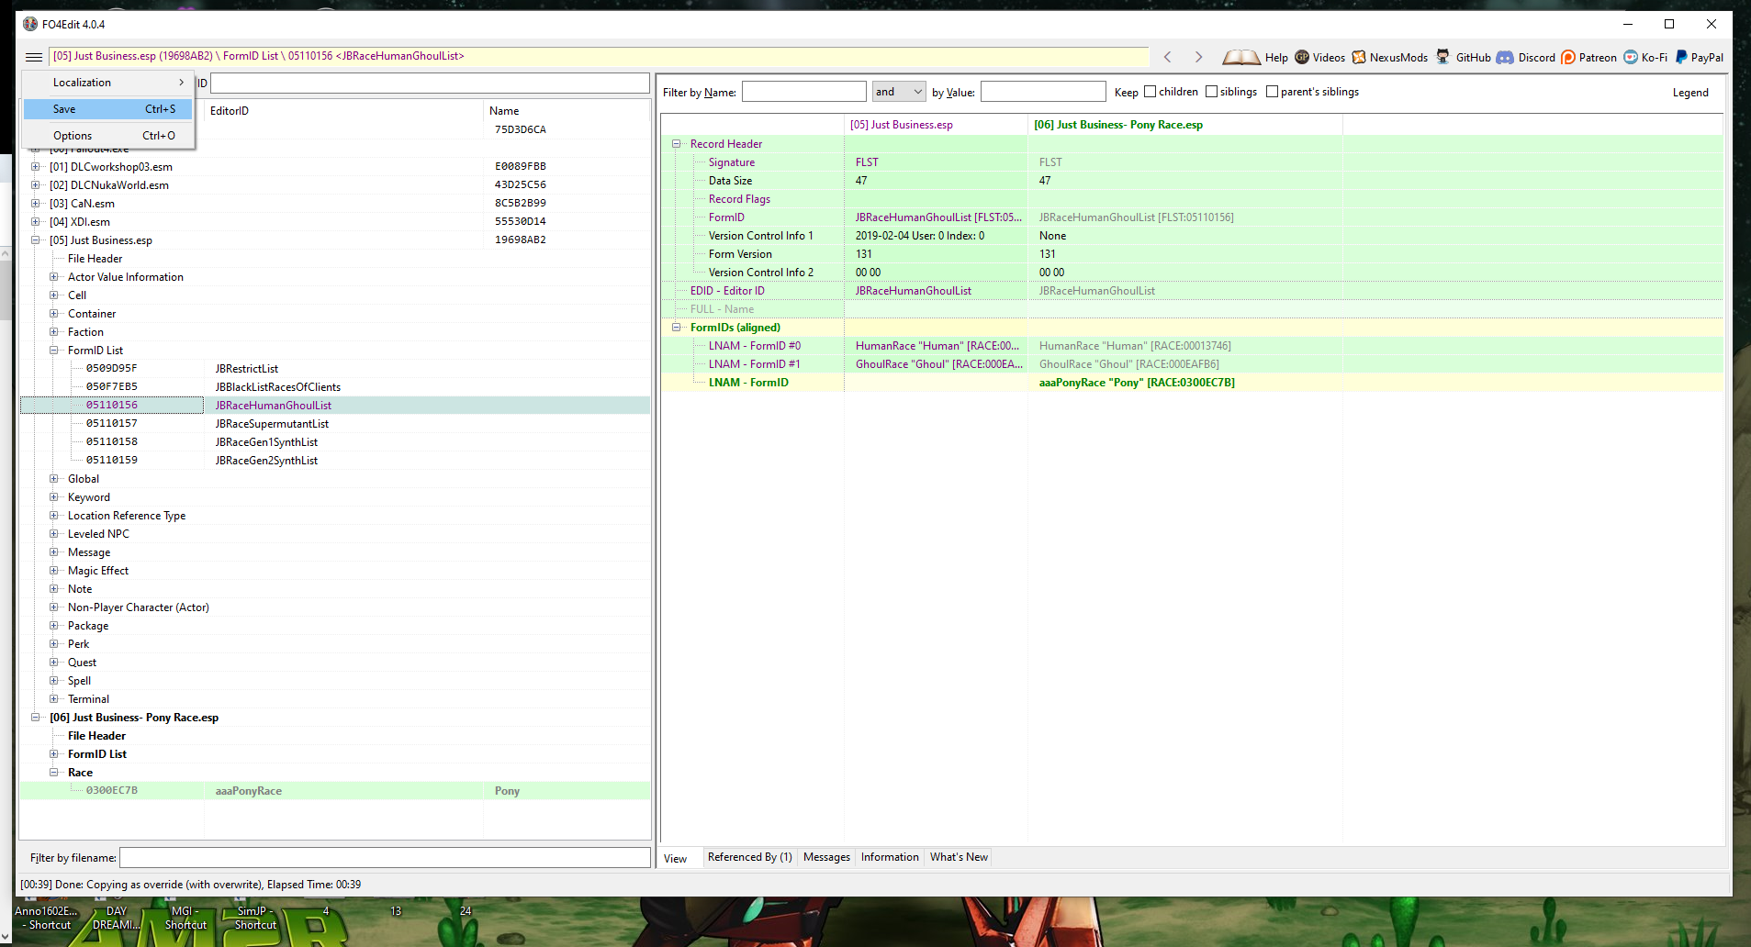Navigate forward with the right arrow

[x=1198, y=57]
